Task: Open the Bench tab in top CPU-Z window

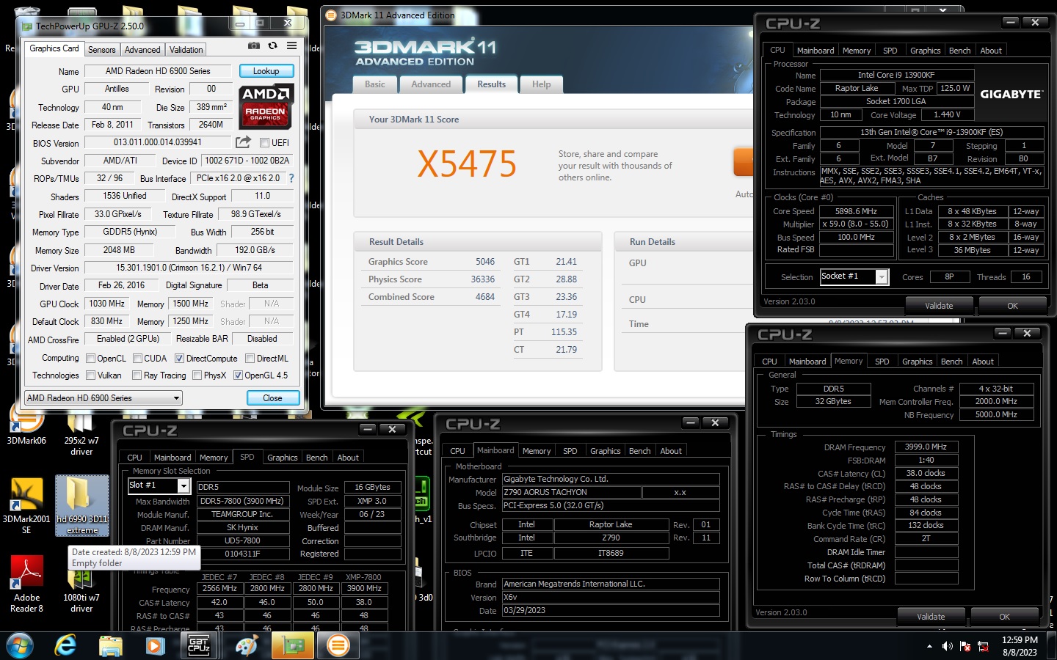Action: [x=959, y=51]
